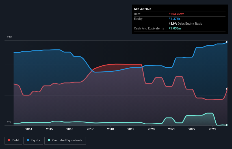Click the 2021 x-axis label
The height and width of the screenshot is (149, 232).
(172, 129)
